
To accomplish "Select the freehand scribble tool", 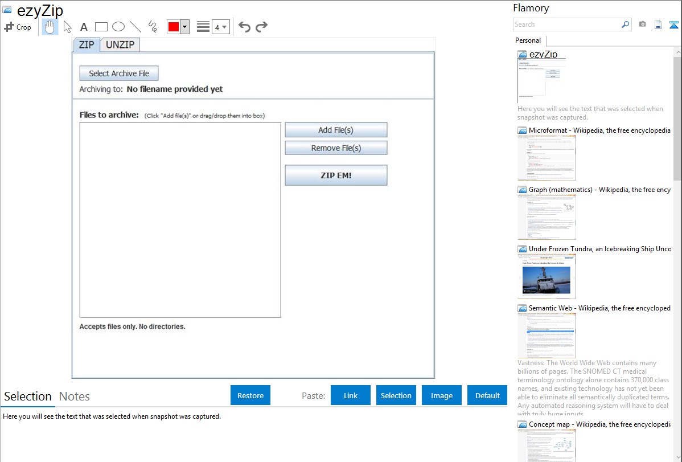I will point(153,27).
